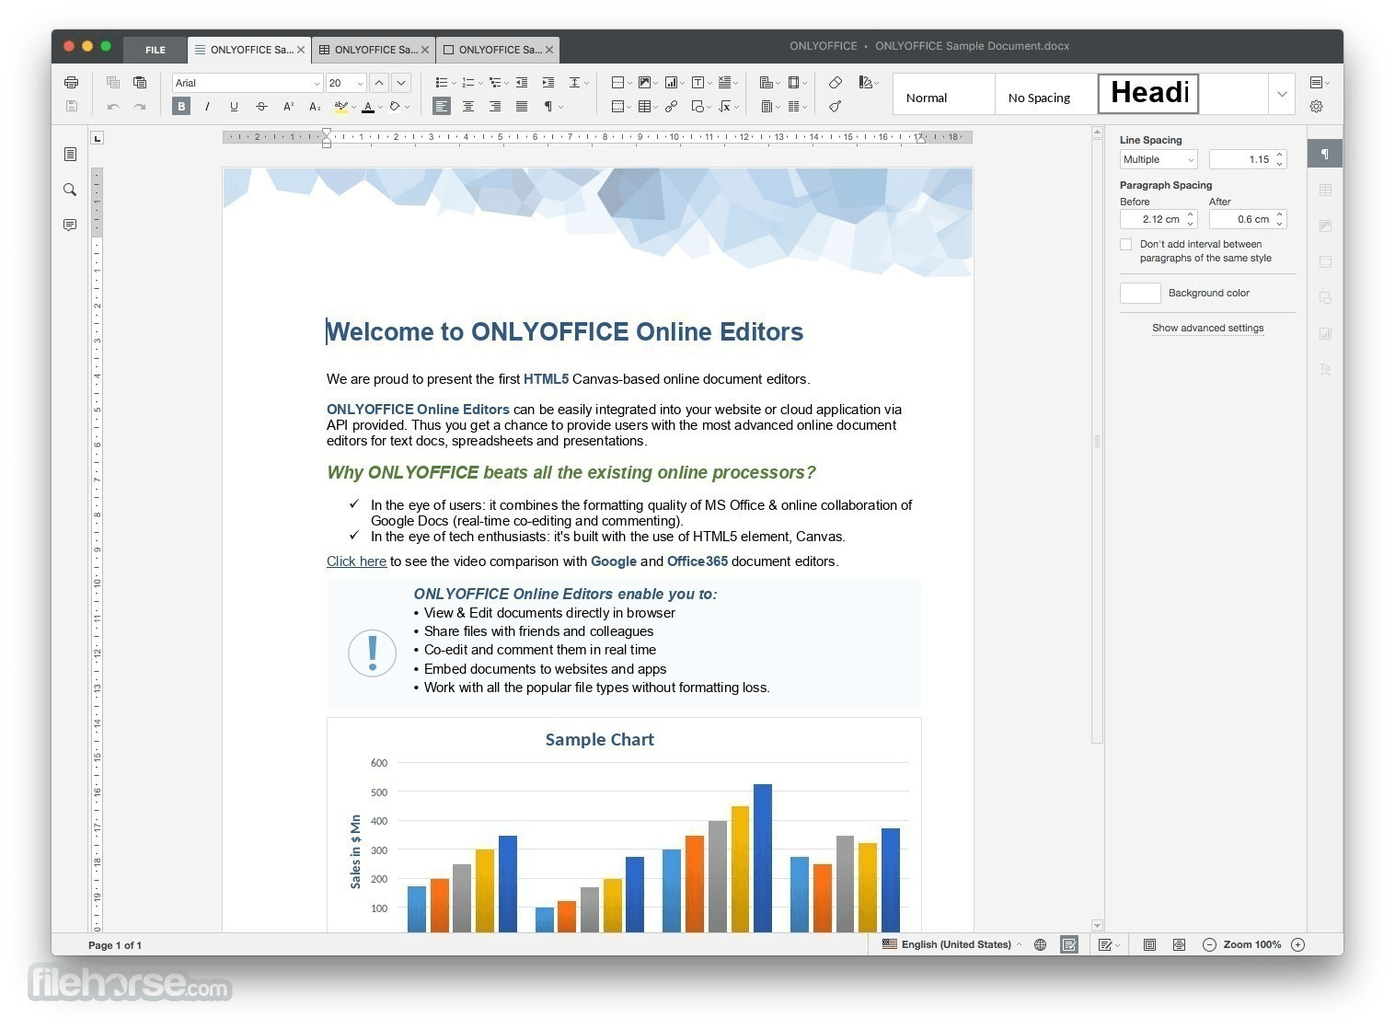Increase the paragraph indent

(x=548, y=83)
